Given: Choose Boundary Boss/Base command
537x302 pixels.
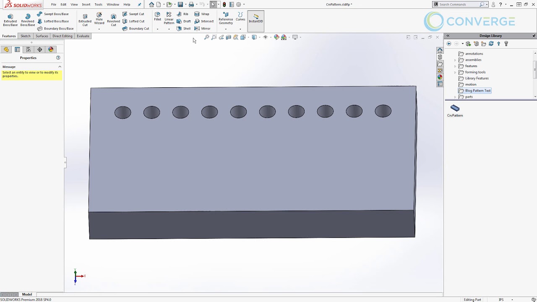Looking at the screenshot, I should (55, 29).
